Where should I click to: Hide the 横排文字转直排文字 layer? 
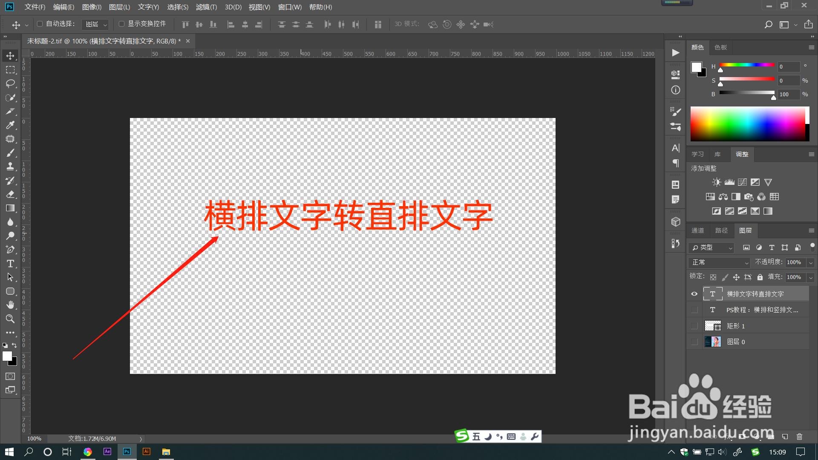coord(694,294)
